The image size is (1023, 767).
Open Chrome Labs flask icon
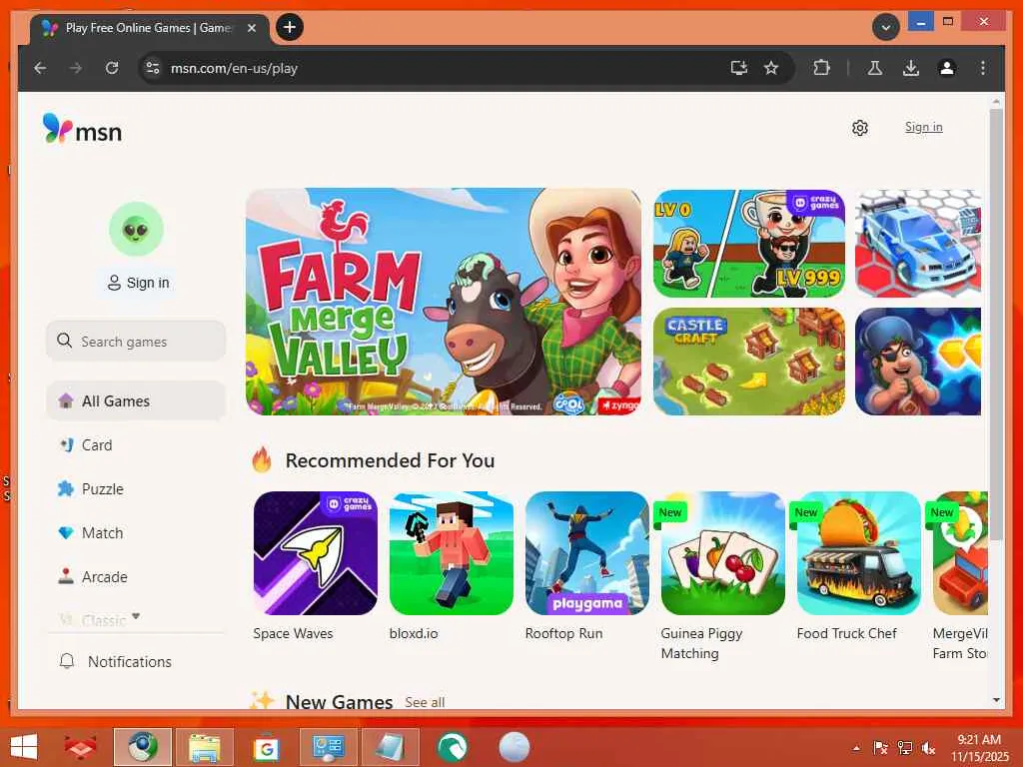pyautogui.click(x=875, y=68)
